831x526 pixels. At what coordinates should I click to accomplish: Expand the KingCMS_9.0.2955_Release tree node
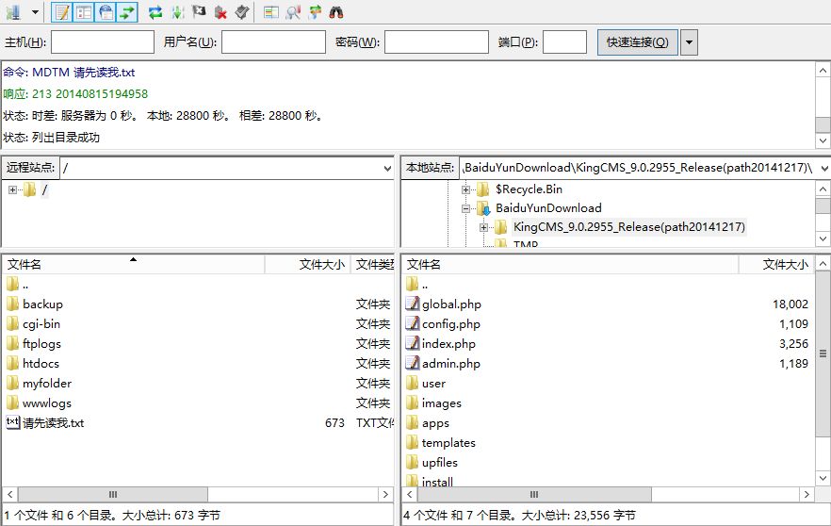point(483,227)
